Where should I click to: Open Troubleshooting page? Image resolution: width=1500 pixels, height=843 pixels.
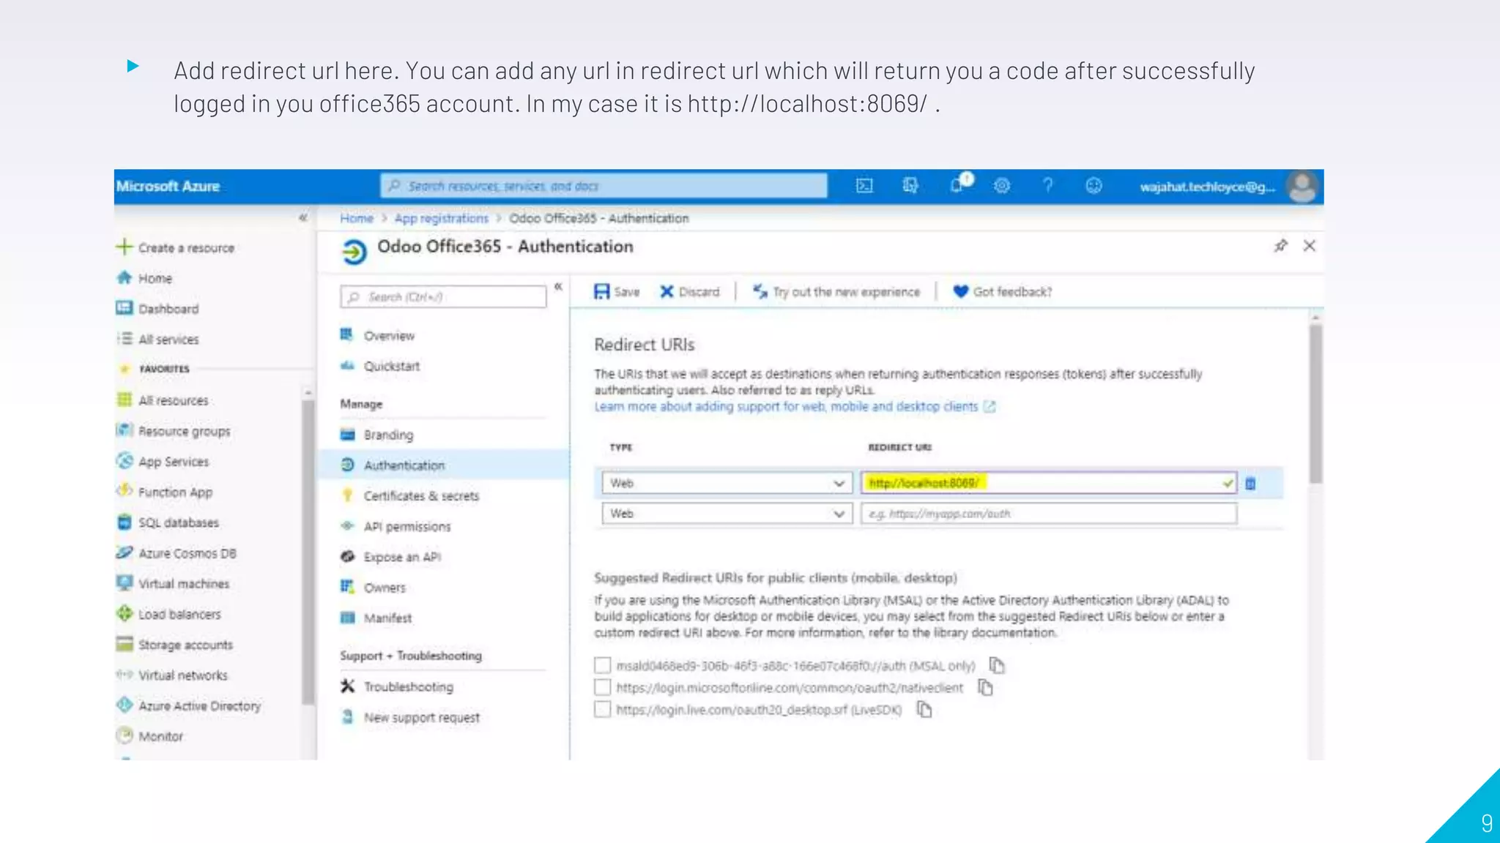click(x=407, y=687)
